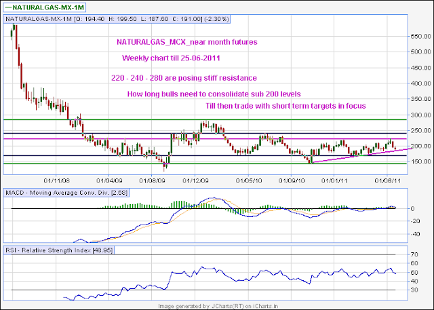Click the 250.00 price axis label
434x310 pixels.
421,130
